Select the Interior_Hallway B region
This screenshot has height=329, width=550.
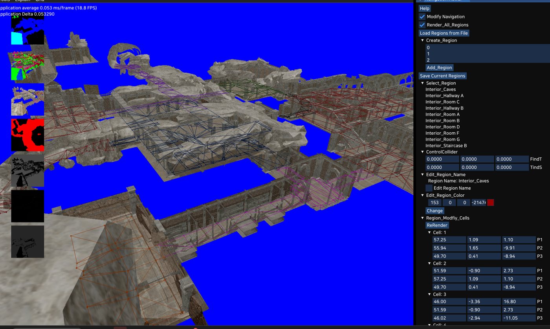tap(444, 108)
